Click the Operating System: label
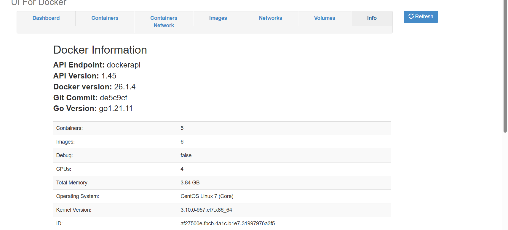Image resolution: width=508 pixels, height=230 pixels. pos(78,196)
